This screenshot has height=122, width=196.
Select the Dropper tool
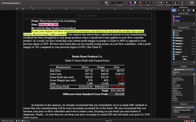coord(175,2)
